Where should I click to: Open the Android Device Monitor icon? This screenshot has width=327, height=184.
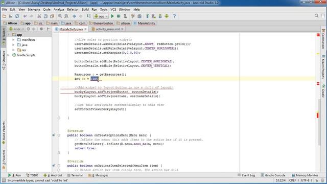[167, 16]
